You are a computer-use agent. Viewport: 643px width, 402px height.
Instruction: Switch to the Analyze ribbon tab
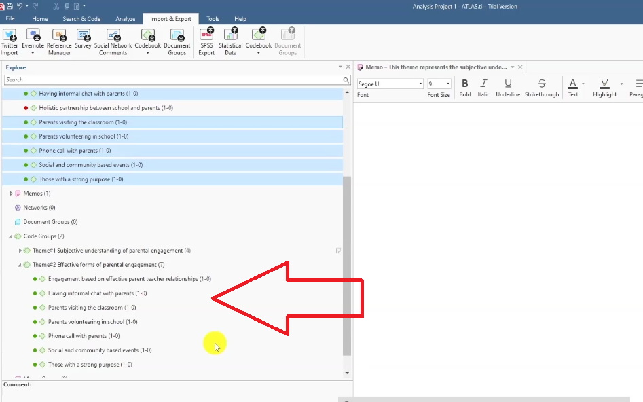(x=125, y=19)
